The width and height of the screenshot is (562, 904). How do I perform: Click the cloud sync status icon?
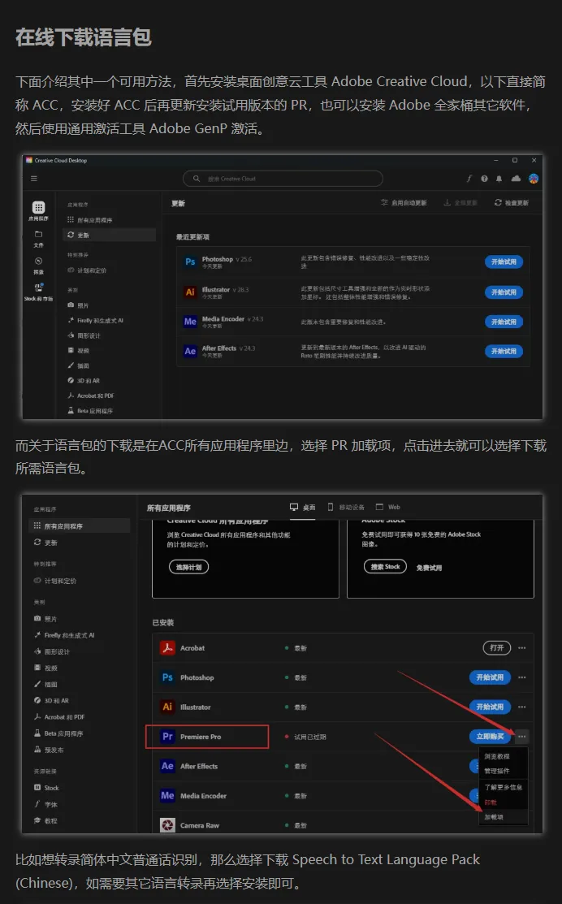coord(516,179)
